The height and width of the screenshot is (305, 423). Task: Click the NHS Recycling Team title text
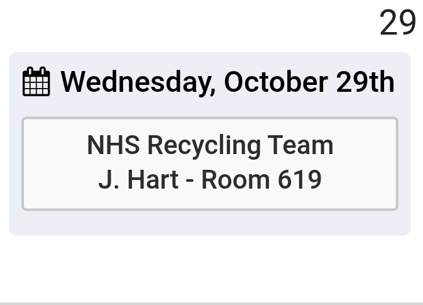click(210, 145)
